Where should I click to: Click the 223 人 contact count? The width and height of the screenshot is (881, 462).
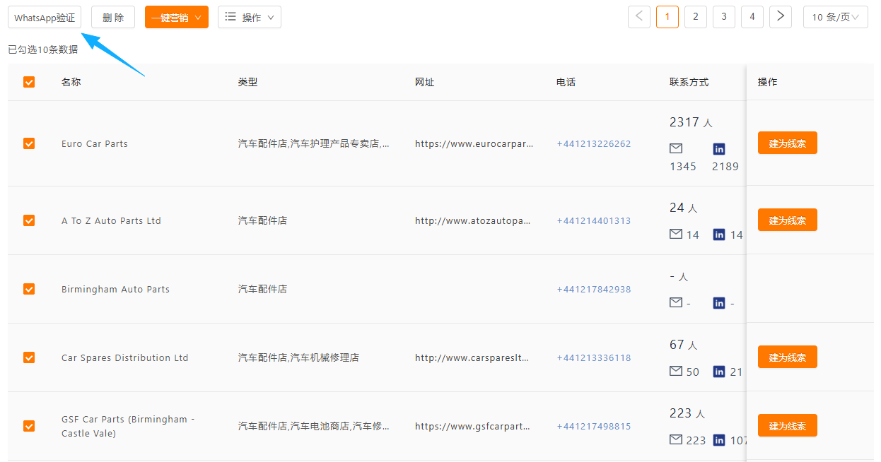coord(687,413)
